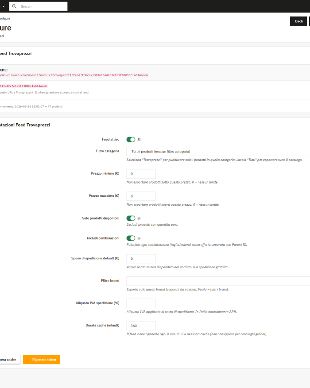Click the Durata cache (minuti) field

click(x=141, y=325)
